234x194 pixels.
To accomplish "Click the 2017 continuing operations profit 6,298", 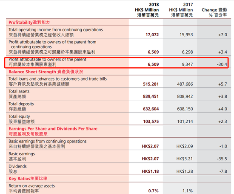I will [x=187, y=52].
